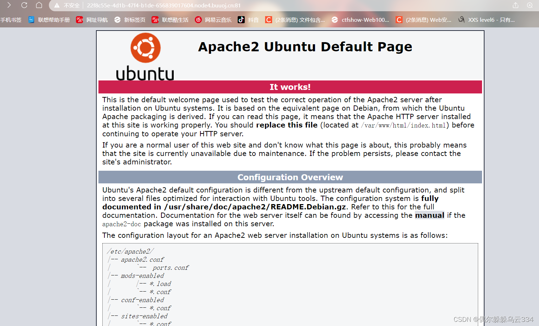Open the XXS level6 bookmark
Viewport: 539px width, 326px height.
point(492,20)
